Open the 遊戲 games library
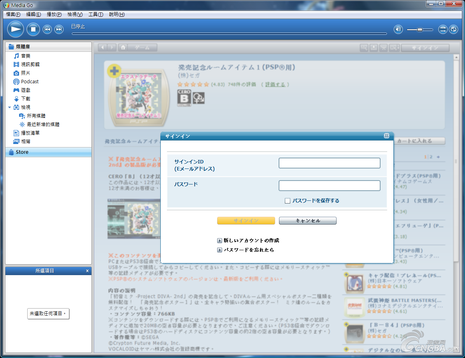 point(26,90)
